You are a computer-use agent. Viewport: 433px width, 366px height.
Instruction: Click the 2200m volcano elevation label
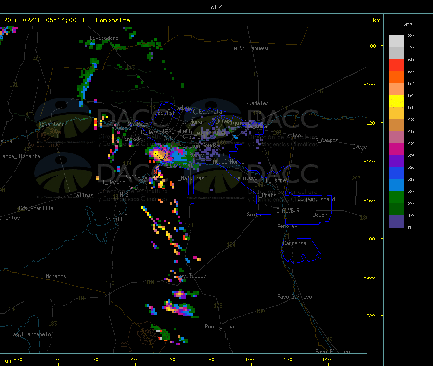(128, 345)
